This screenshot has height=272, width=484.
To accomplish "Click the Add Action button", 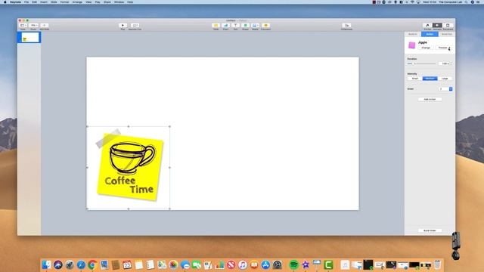I will (430, 99).
